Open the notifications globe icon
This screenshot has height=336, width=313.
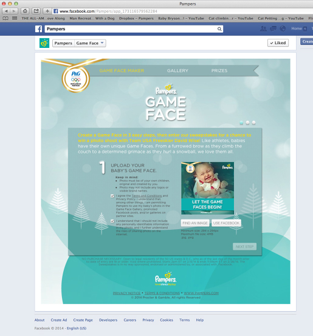point(283,29)
